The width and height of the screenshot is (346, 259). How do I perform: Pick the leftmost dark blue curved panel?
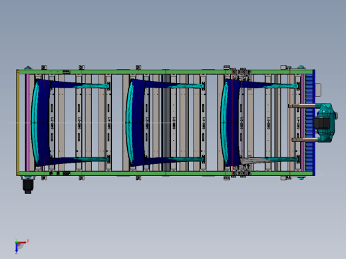[42, 123]
